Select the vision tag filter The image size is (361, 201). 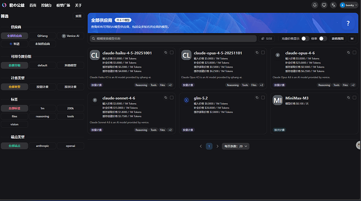(x=14, y=125)
